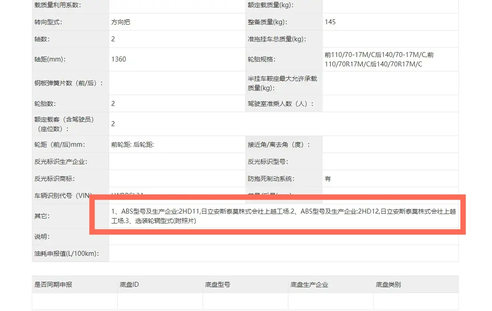Click the 其它 row label

tap(42, 216)
